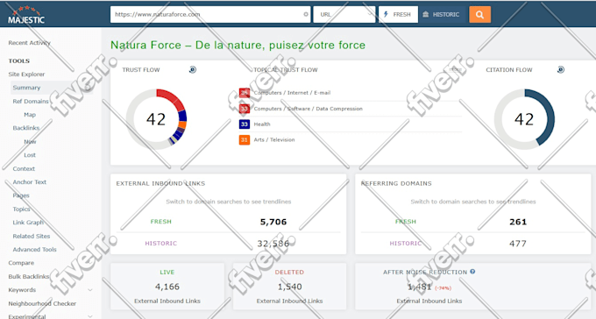Click the Computers / Software / Data Compression badge
Image resolution: width=596 pixels, height=319 pixels.
click(x=245, y=109)
